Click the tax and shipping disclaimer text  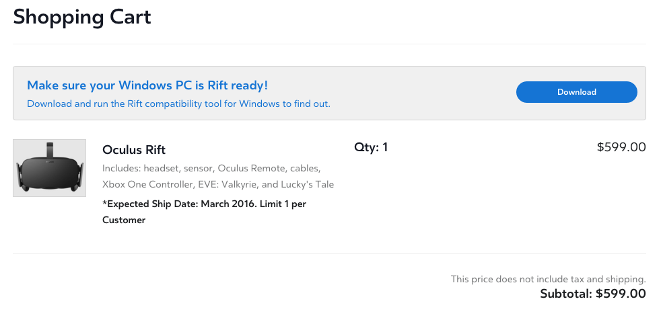click(x=548, y=279)
